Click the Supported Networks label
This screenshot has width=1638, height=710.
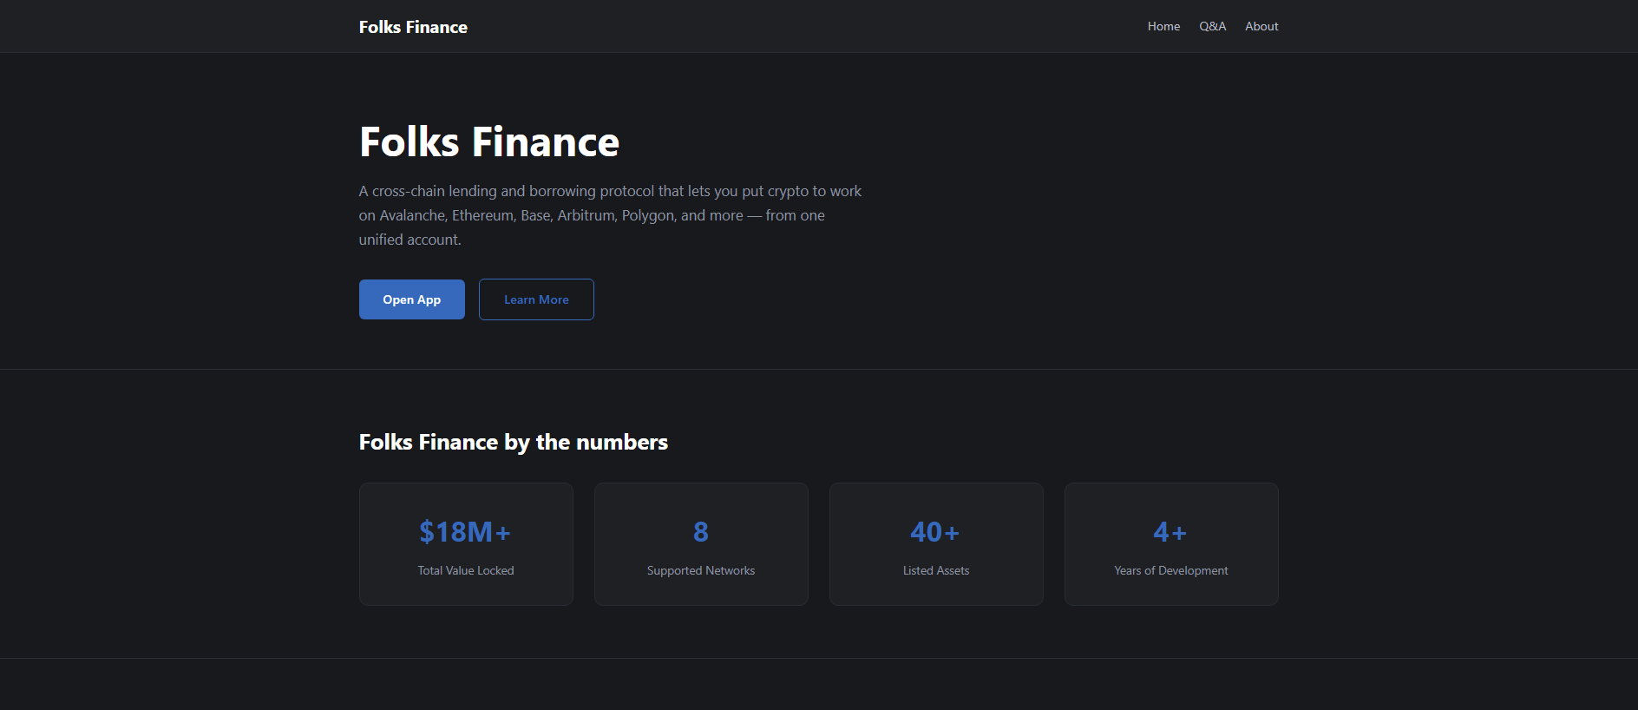(701, 570)
